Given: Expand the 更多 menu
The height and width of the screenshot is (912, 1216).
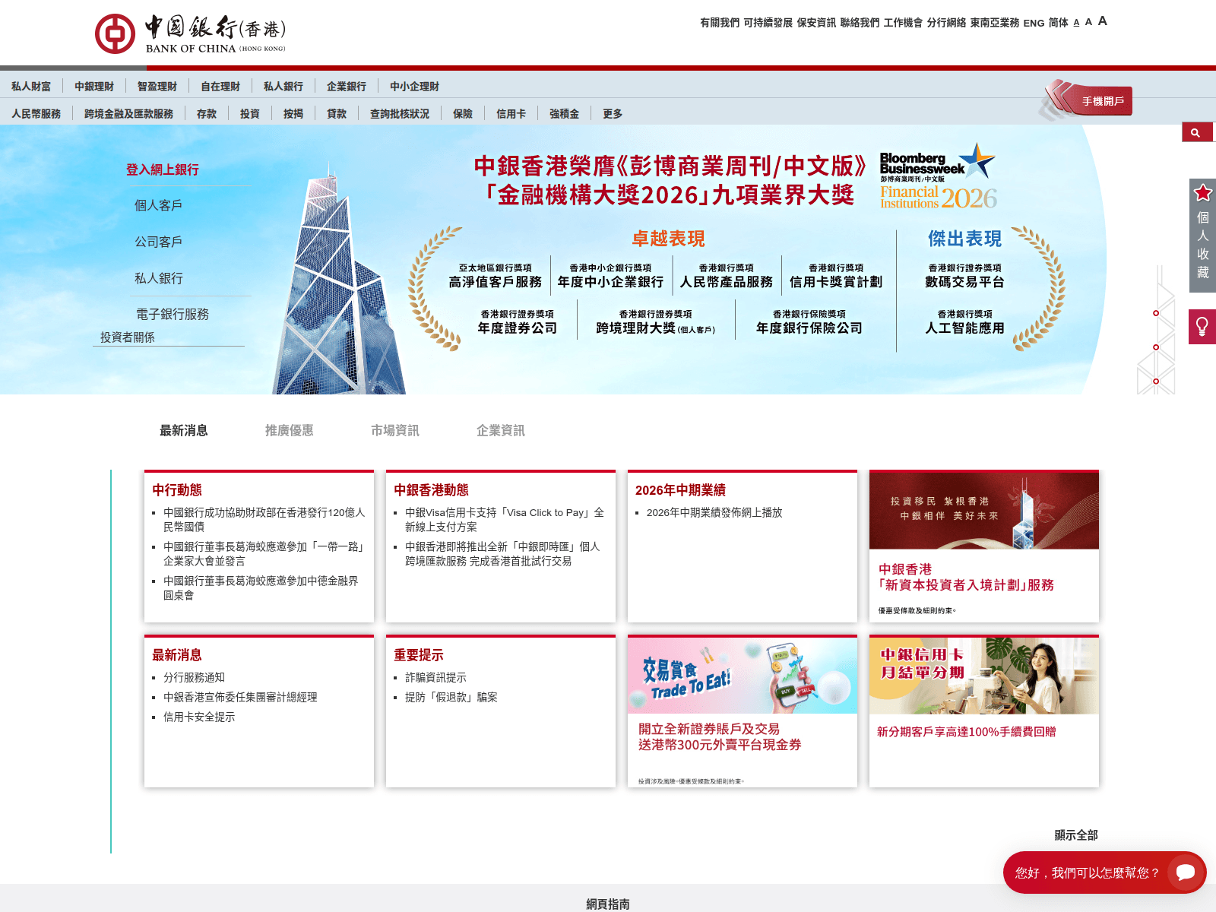Looking at the screenshot, I should click(613, 114).
